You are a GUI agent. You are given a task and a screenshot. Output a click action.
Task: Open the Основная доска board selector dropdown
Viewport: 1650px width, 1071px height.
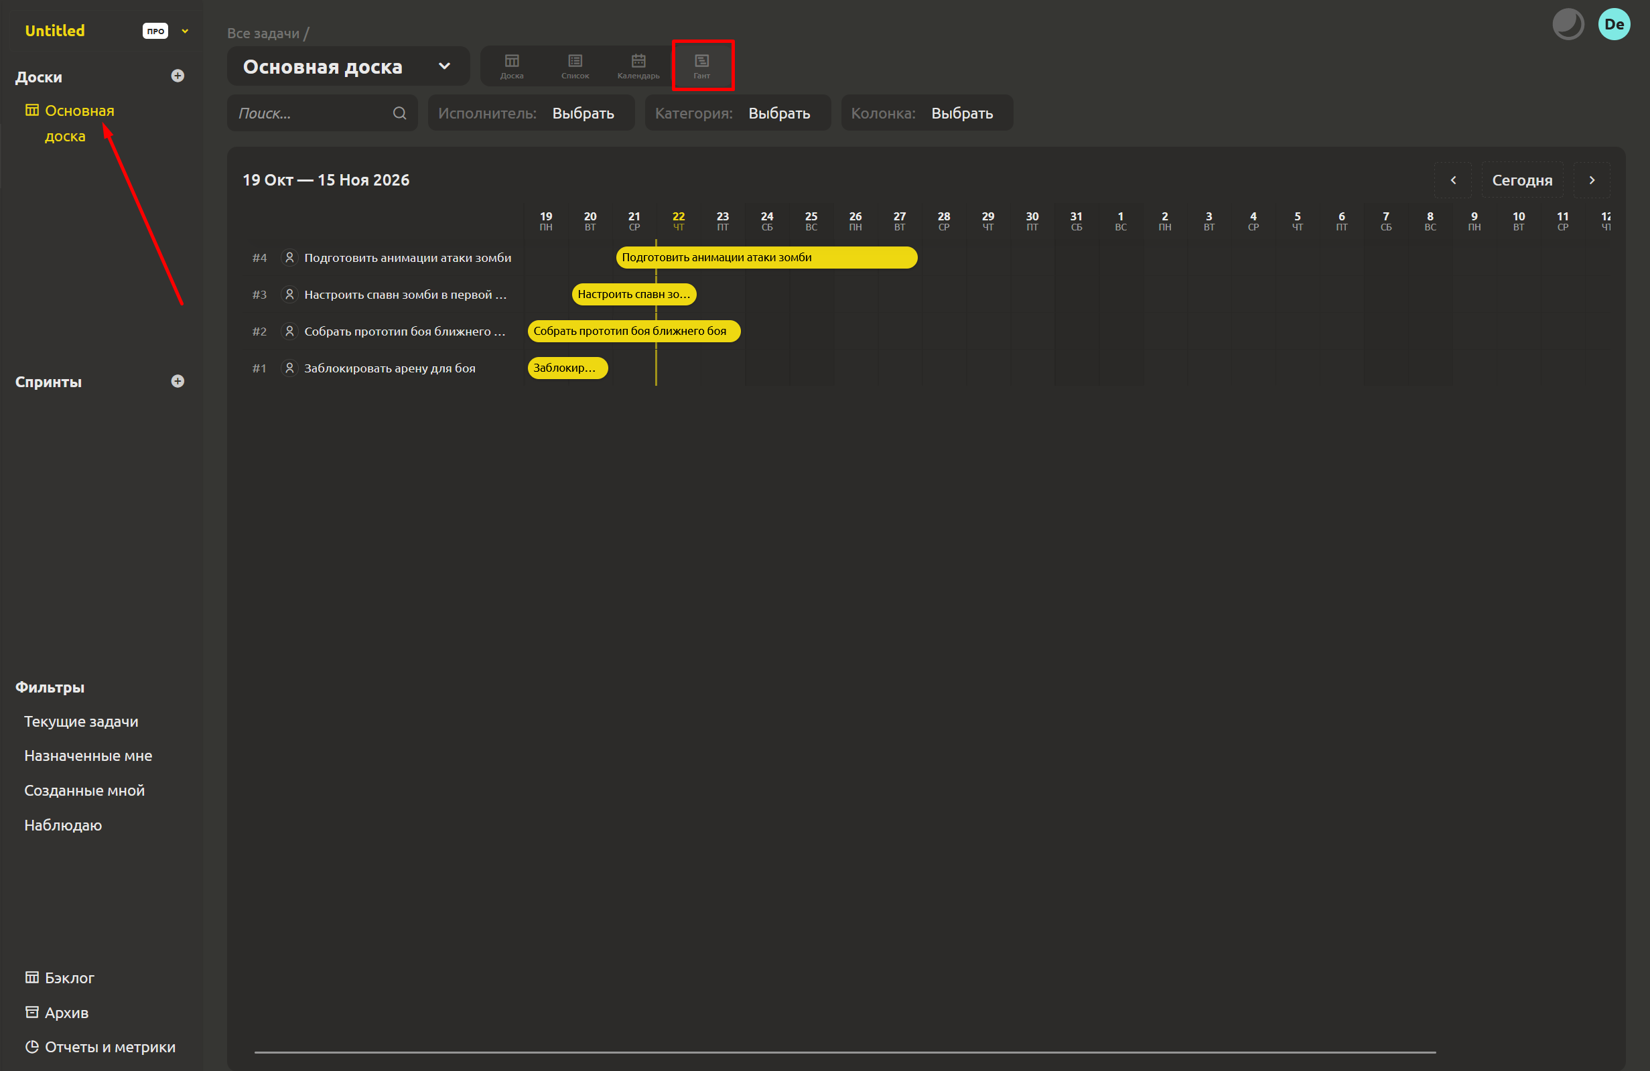click(x=348, y=66)
